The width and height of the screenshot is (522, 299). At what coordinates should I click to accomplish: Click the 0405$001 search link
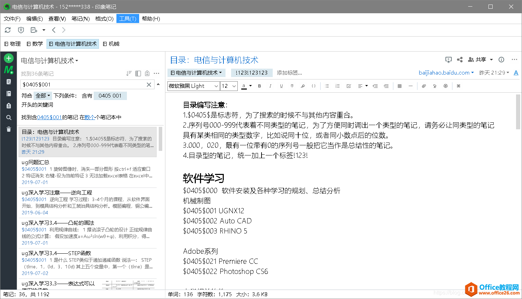pyautogui.click(x=49, y=117)
